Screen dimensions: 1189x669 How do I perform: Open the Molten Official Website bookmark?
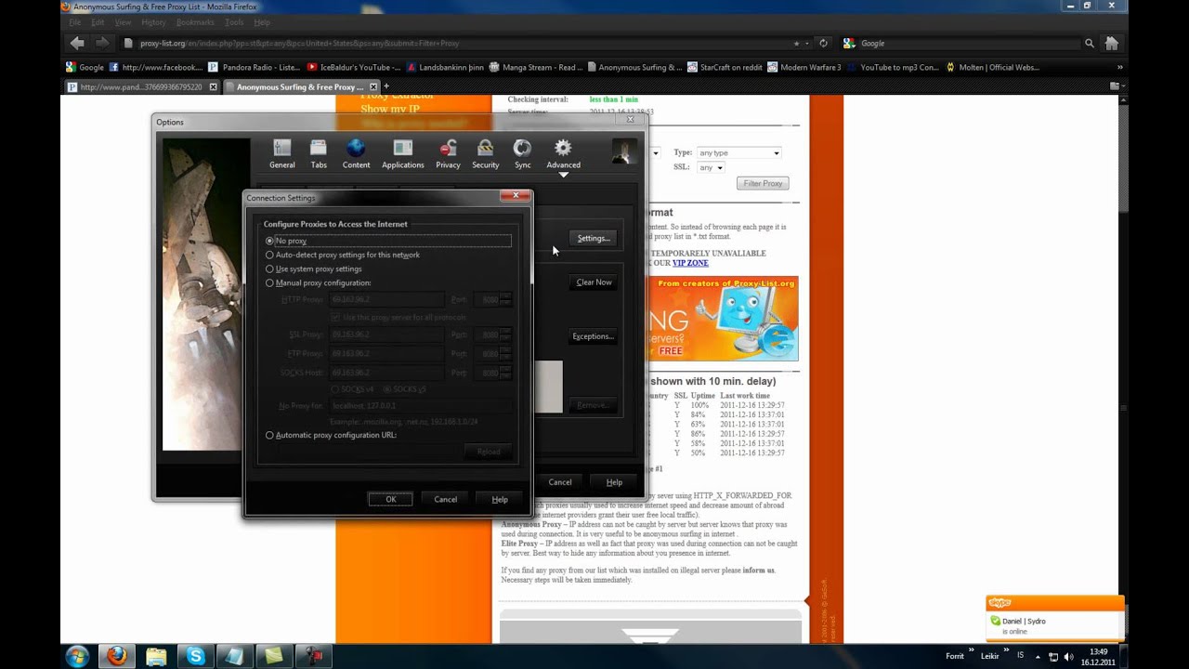(992, 67)
